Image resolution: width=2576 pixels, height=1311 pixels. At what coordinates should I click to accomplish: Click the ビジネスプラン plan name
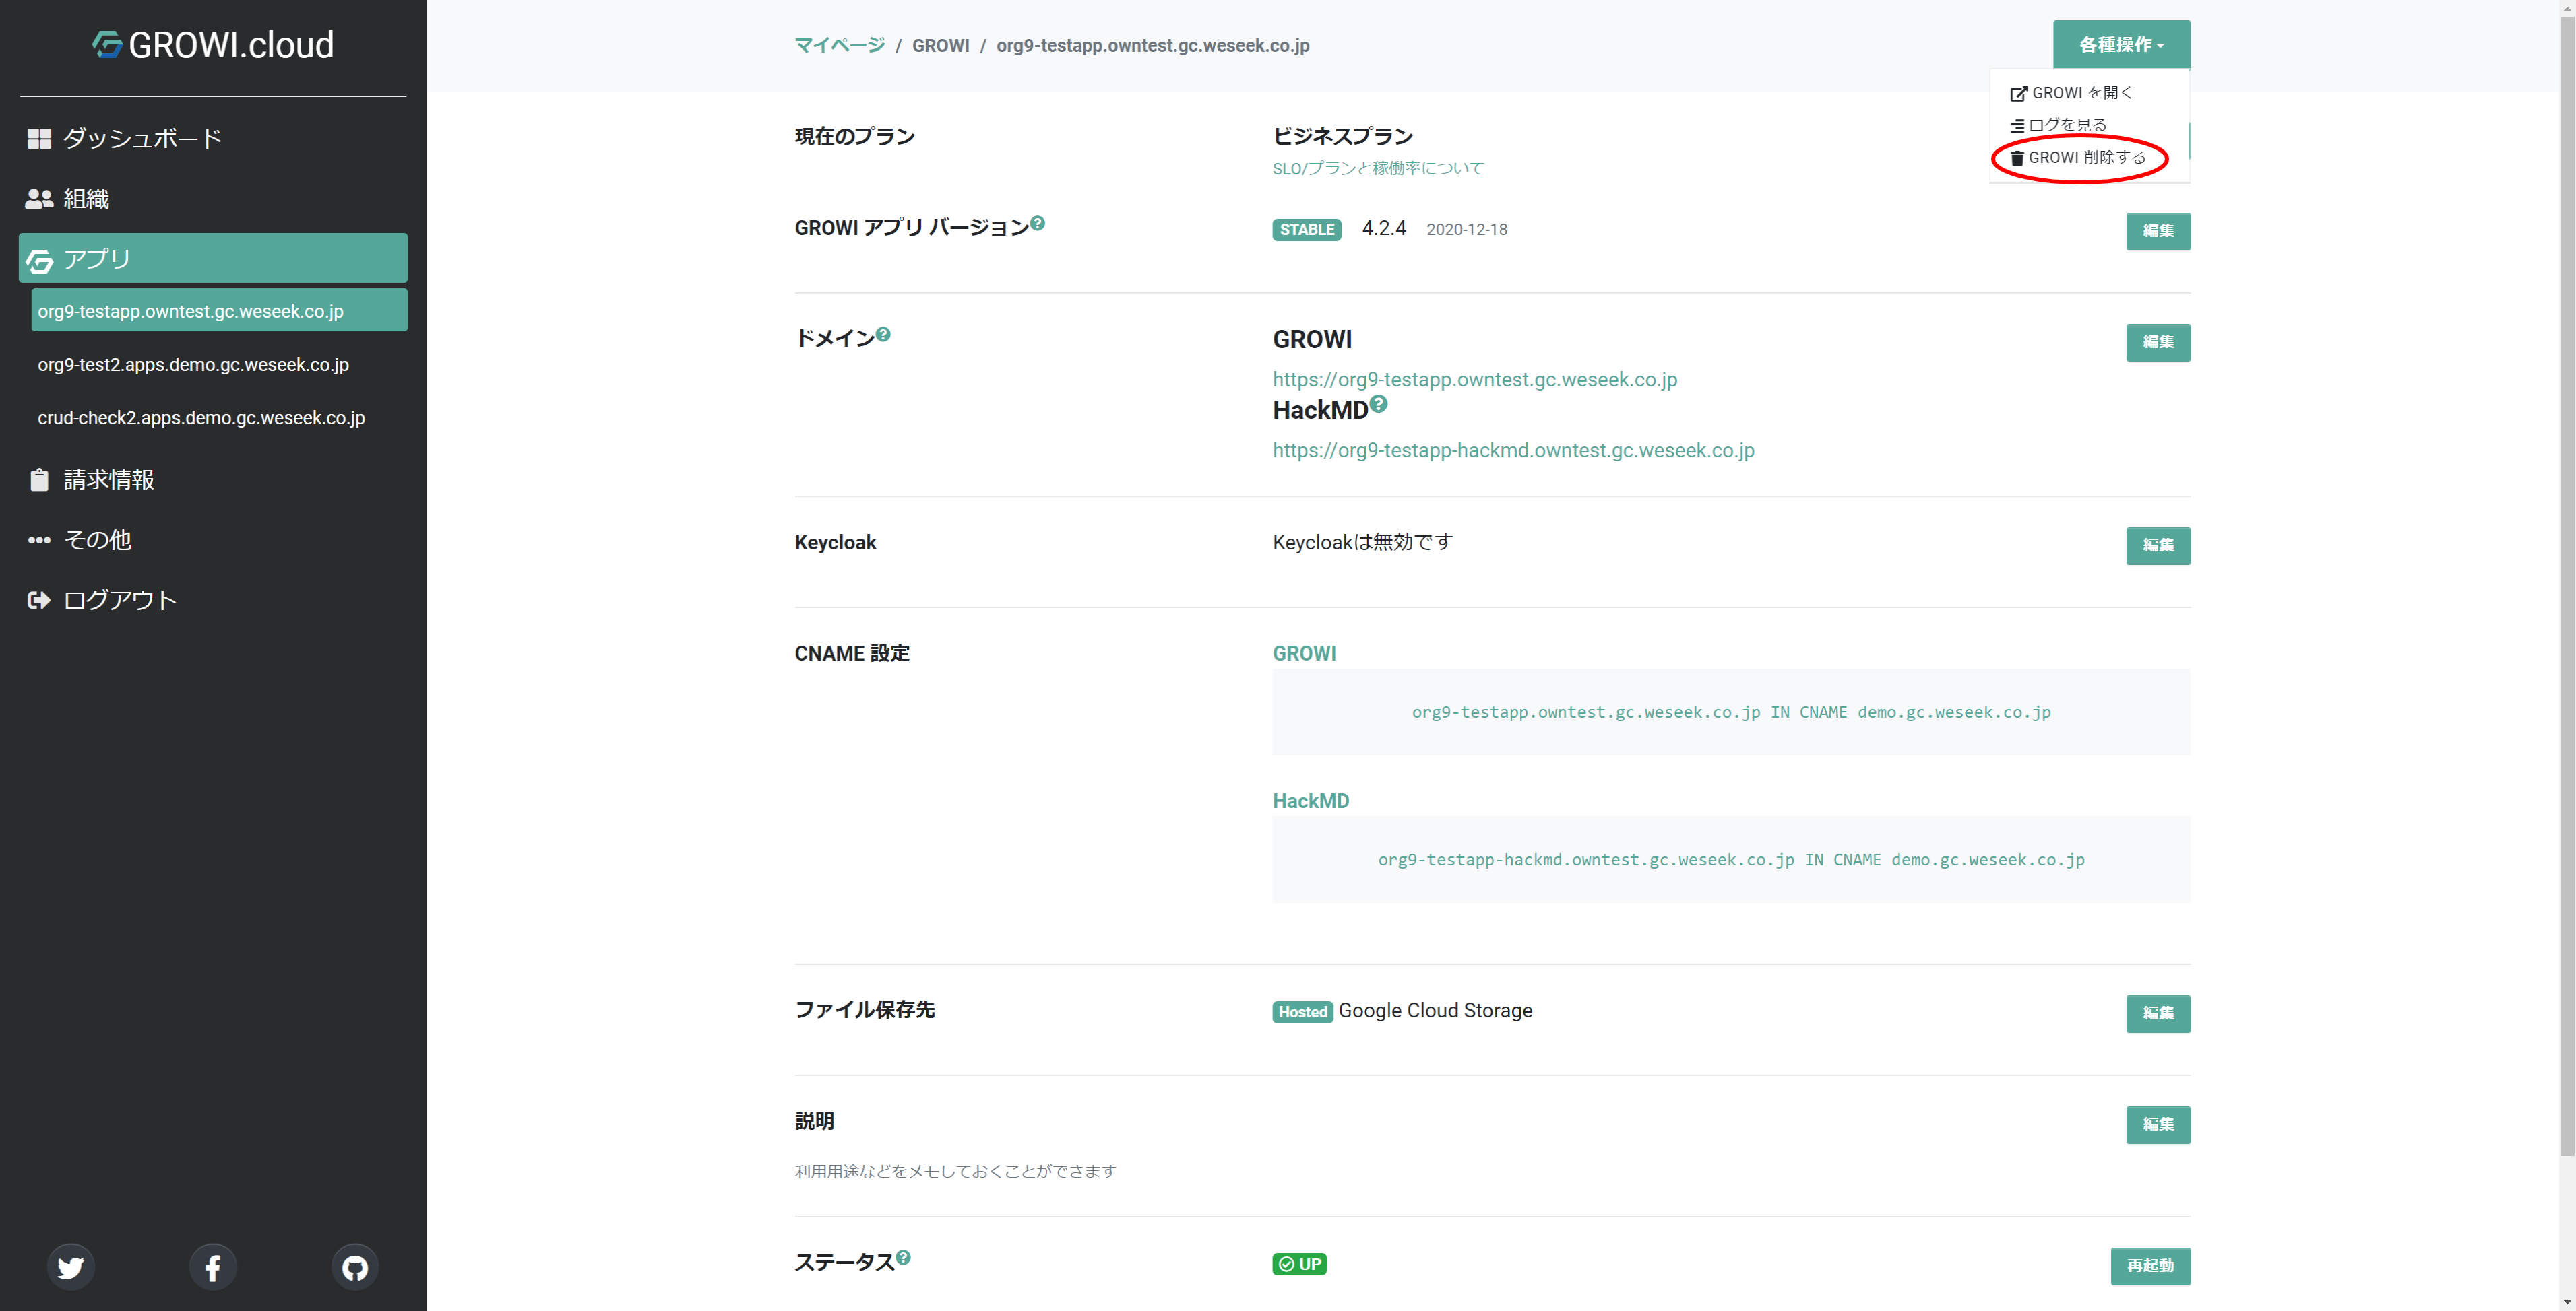tap(1342, 136)
